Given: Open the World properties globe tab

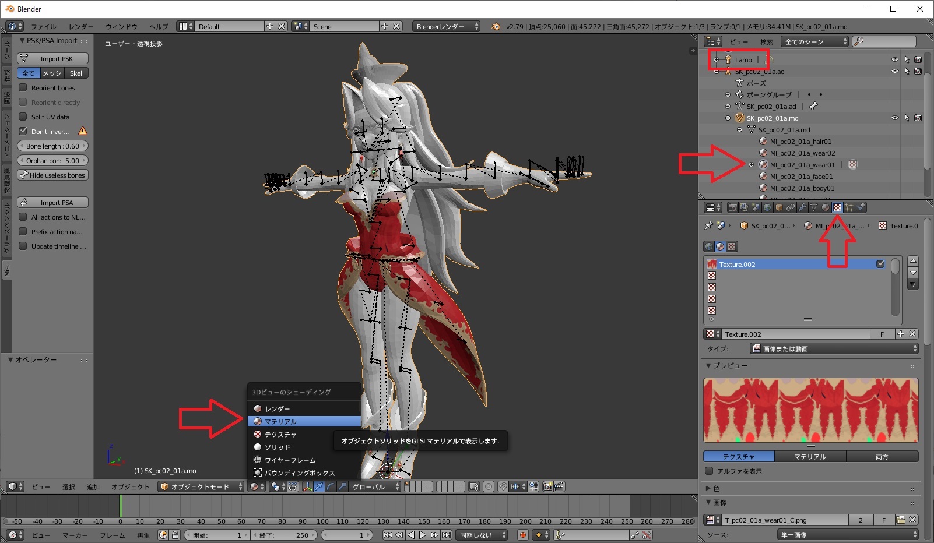Looking at the screenshot, I should [x=767, y=207].
